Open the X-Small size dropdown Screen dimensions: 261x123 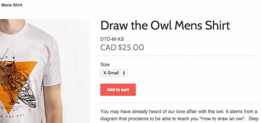click(x=114, y=73)
